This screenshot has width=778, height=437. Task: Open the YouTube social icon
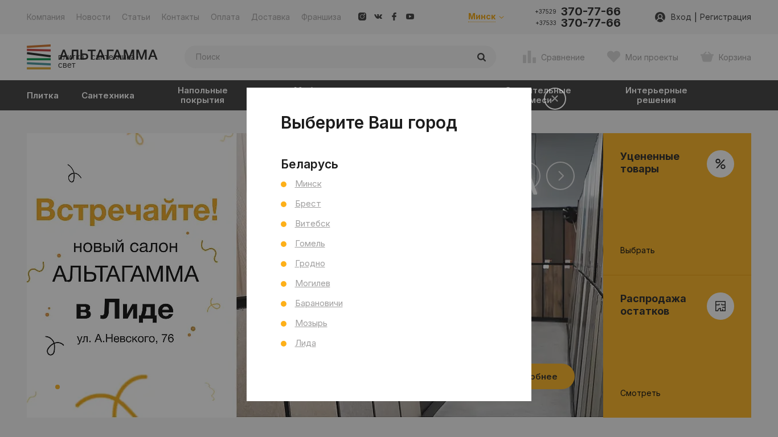[x=410, y=17]
